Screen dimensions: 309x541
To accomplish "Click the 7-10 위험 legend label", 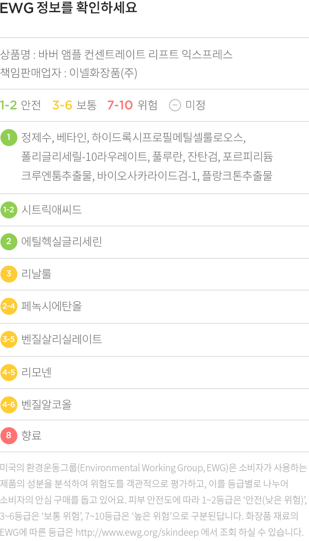I will [132, 105].
